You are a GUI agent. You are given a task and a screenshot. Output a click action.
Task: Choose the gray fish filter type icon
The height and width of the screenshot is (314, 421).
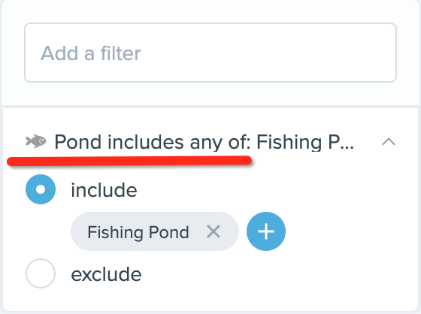36,141
